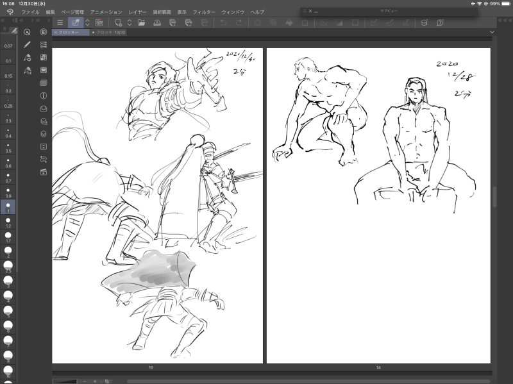Switch to the クロッキー tab
The height and width of the screenshot is (384, 513).
(x=71, y=33)
